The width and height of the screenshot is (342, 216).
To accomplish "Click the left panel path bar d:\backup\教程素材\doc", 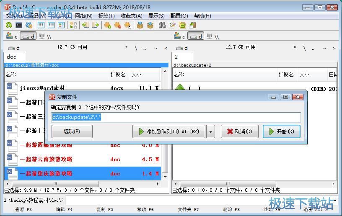I will (x=86, y=65).
